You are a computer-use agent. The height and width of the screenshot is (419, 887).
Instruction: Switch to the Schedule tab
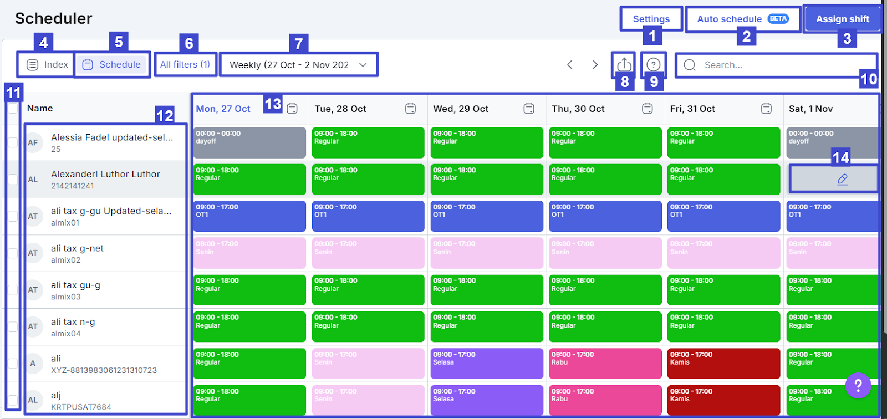[112, 65]
